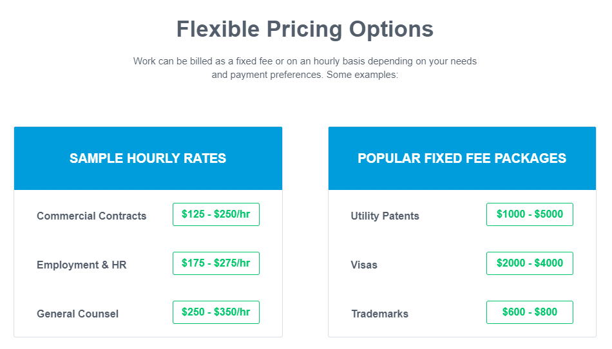Click the $250 - $350/hr rate badge
The width and height of the screenshot is (612, 349).
[216, 312]
